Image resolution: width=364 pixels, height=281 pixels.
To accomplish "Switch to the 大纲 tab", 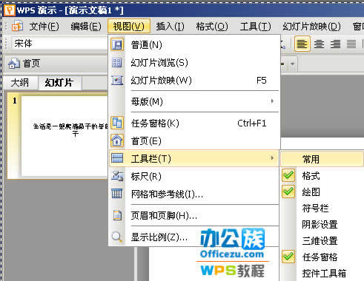I will 20,83.
